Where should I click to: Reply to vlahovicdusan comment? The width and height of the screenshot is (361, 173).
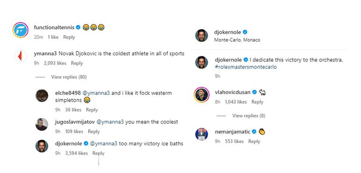tap(257, 102)
